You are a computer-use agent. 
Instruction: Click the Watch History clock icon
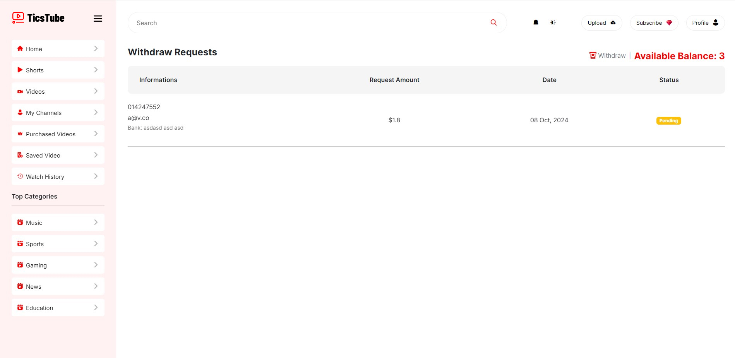click(20, 176)
